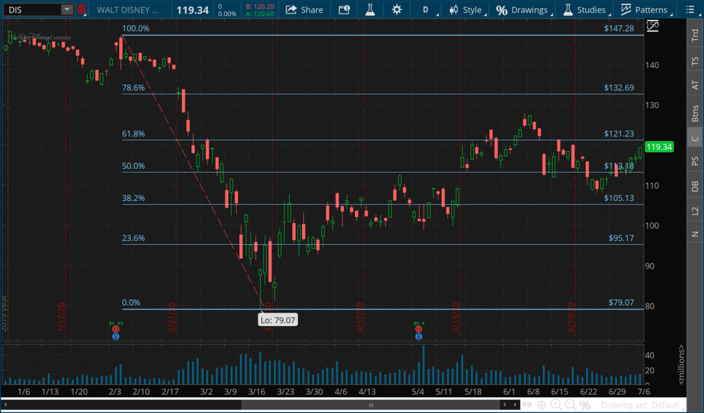Select the crosshair pointer icon
The width and height of the screenshot is (704, 413).
541,405
